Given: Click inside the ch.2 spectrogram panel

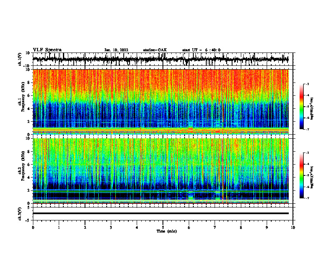Looking at the screenshot, I should pos(160,171).
